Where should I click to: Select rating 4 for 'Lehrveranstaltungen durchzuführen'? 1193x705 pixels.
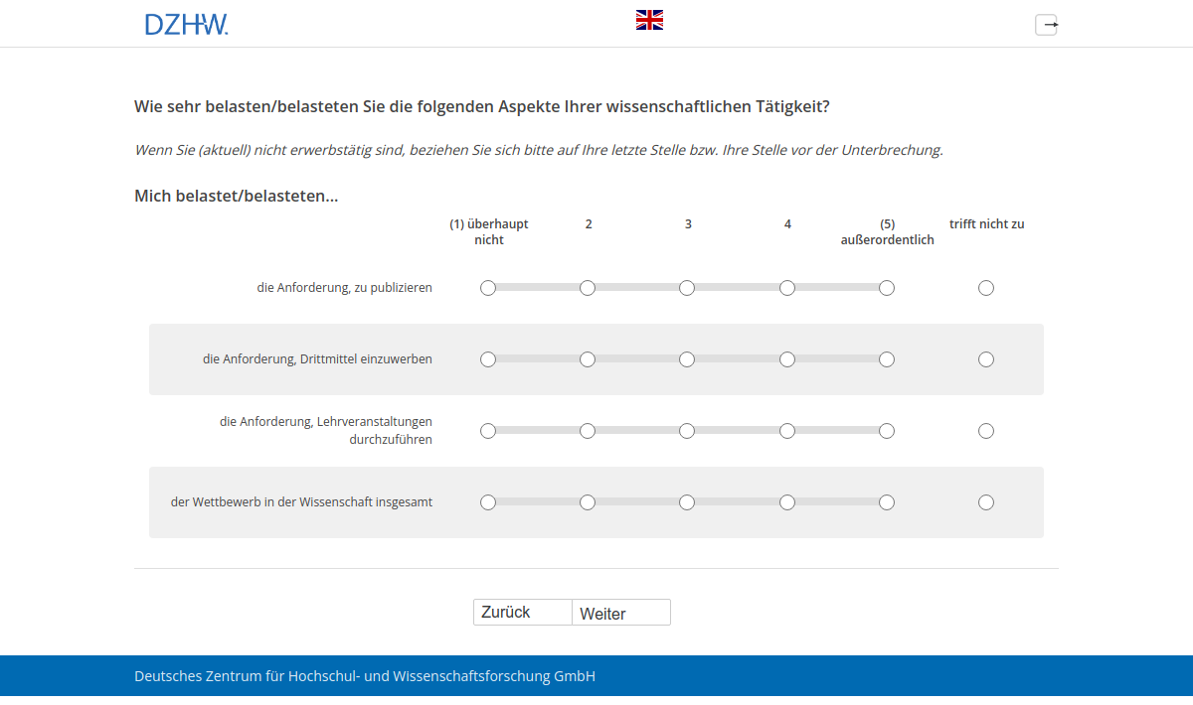click(786, 430)
